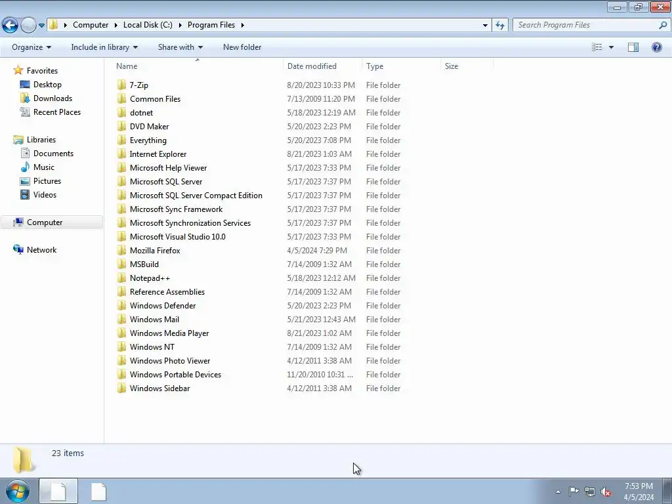This screenshot has height=504, width=672.
Task: Select the 7-Zip folder icon
Action: coord(121,85)
